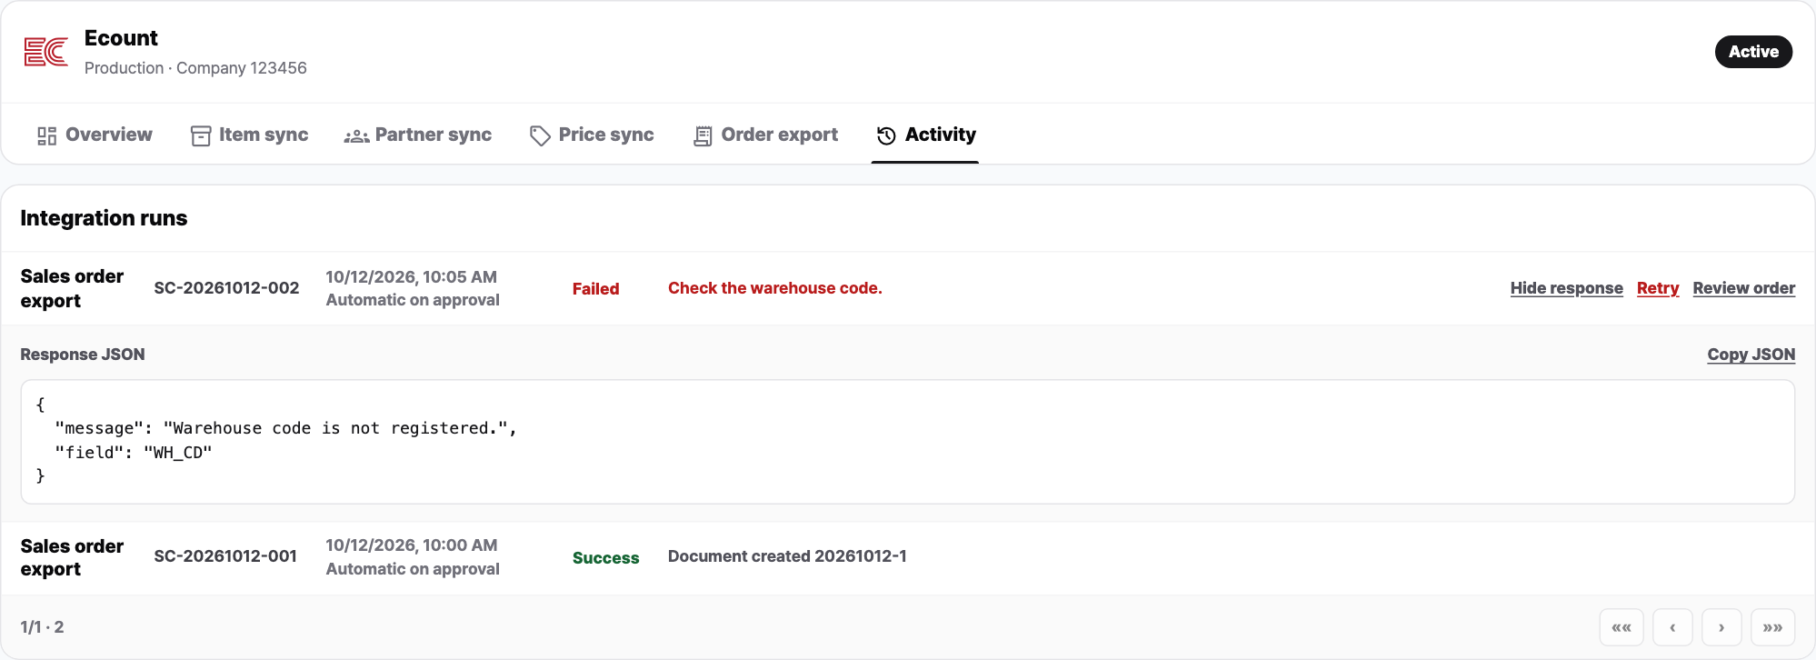
Task: Open the Order export tab
Action: point(765,135)
